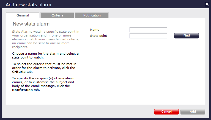Image resolution: width=211 pixels, height=120 pixels.
Task: Close the Add new stats alarm dialog
Action: click(x=207, y=4)
